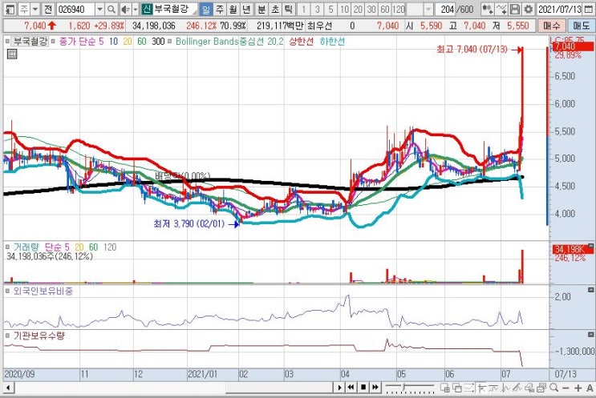Click the stop playback button
596x398 pixels.
[x=363, y=388]
